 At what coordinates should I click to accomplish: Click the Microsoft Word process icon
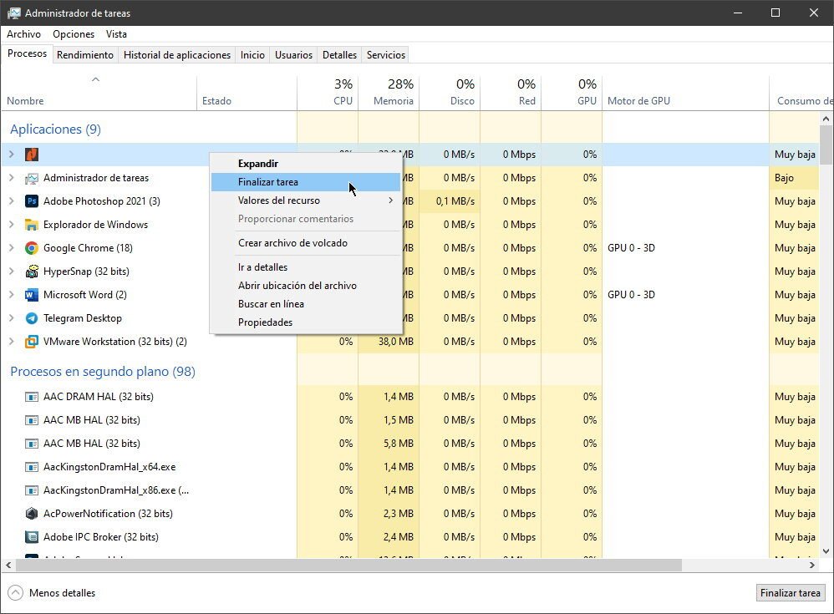(33, 294)
